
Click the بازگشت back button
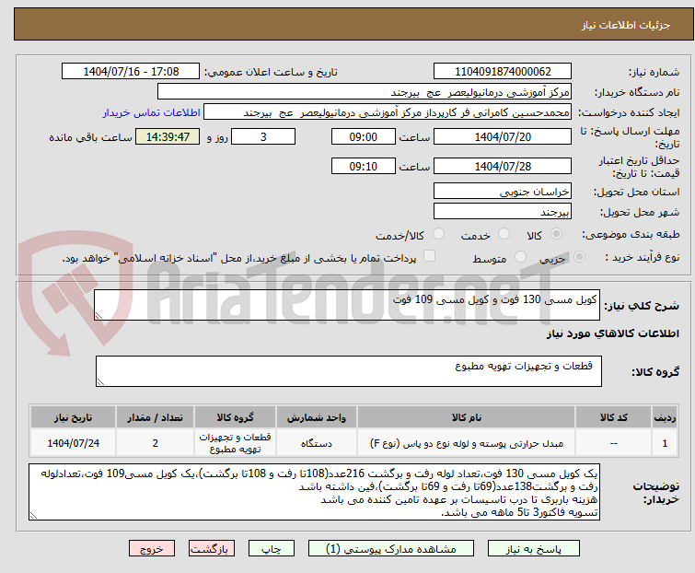click(212, 549)
